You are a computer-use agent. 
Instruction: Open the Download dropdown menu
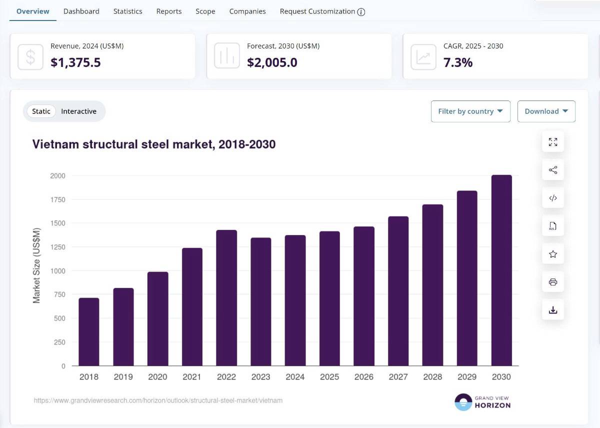pyautogui.click(x=546, y=111)
